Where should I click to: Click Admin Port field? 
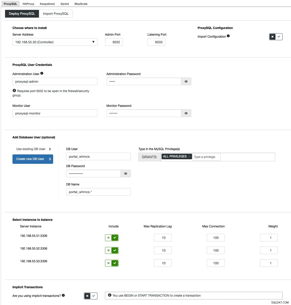point(114,42)
